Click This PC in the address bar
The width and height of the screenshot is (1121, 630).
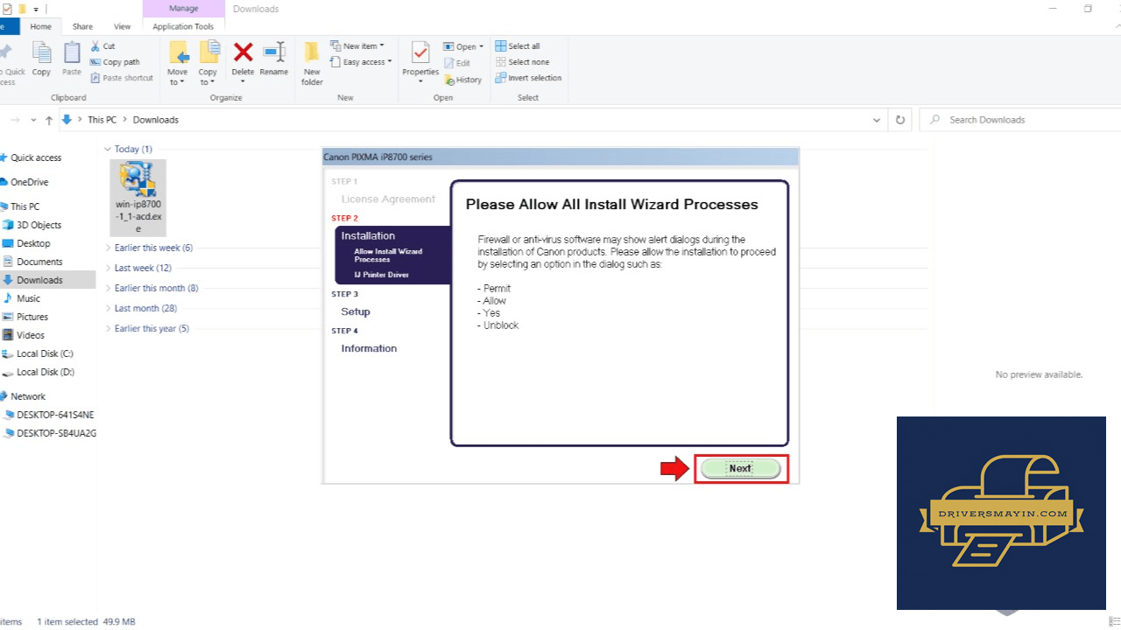(102, 120)
